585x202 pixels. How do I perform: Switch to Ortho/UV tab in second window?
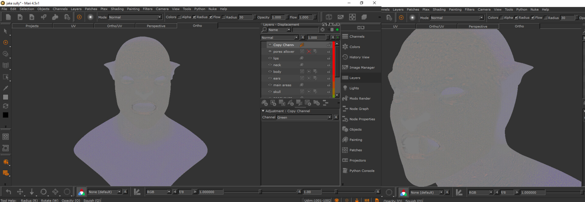click(436, 26)
